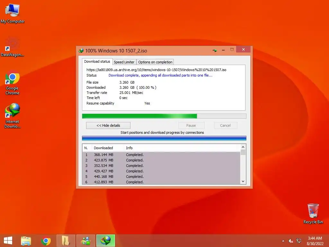Maximize the IDM download window
Viewport: 329px width, 247px height.
232,50
